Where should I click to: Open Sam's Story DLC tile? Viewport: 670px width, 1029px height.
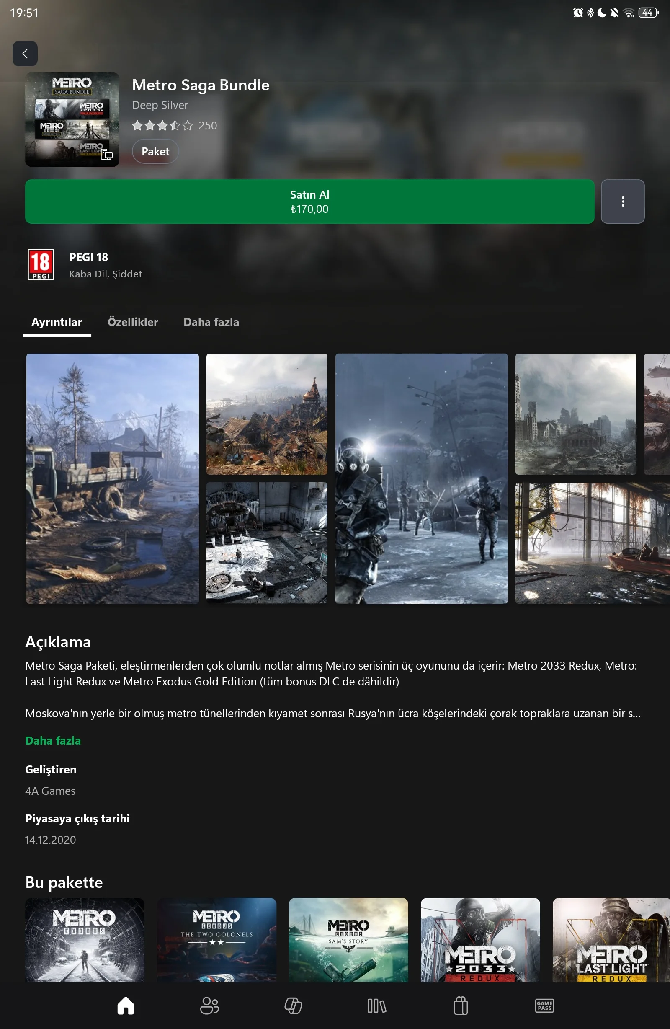[x=348, y=940]
